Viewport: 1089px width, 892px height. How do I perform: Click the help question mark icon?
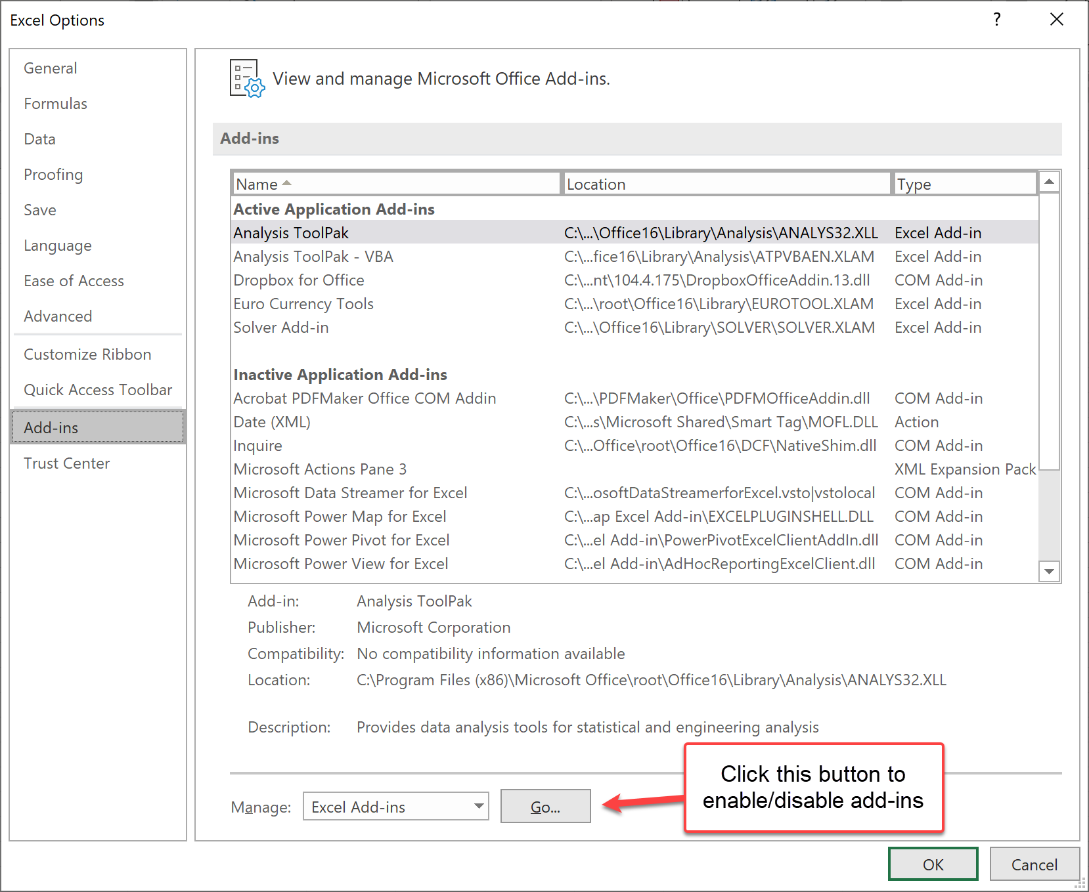coord(997,20)
